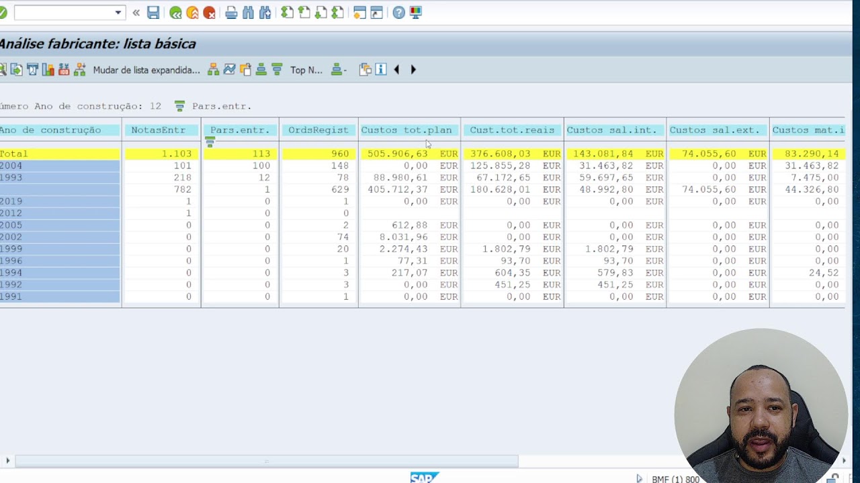860x483 pixels.
Task: Click the green Enter checkmark icon
Action: pyautogui.click(x=3, y=13)
